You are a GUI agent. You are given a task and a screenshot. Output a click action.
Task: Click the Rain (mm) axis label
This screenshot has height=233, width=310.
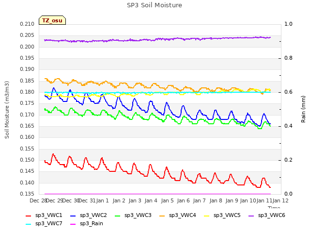(x=303, y=109)
